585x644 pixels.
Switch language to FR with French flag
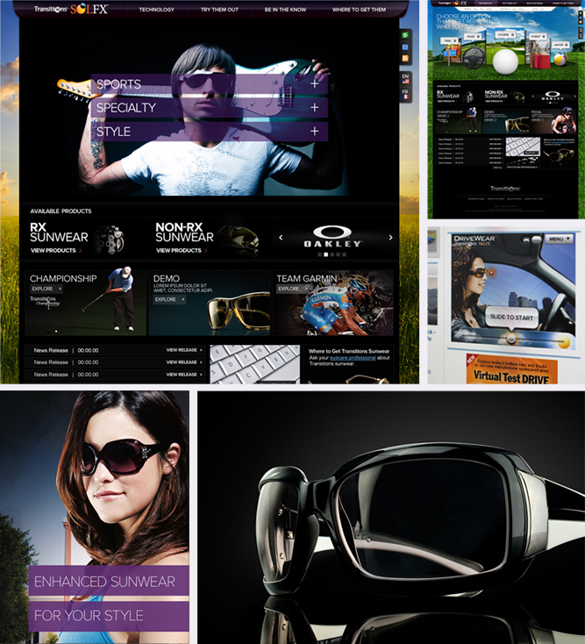(405, 94)
